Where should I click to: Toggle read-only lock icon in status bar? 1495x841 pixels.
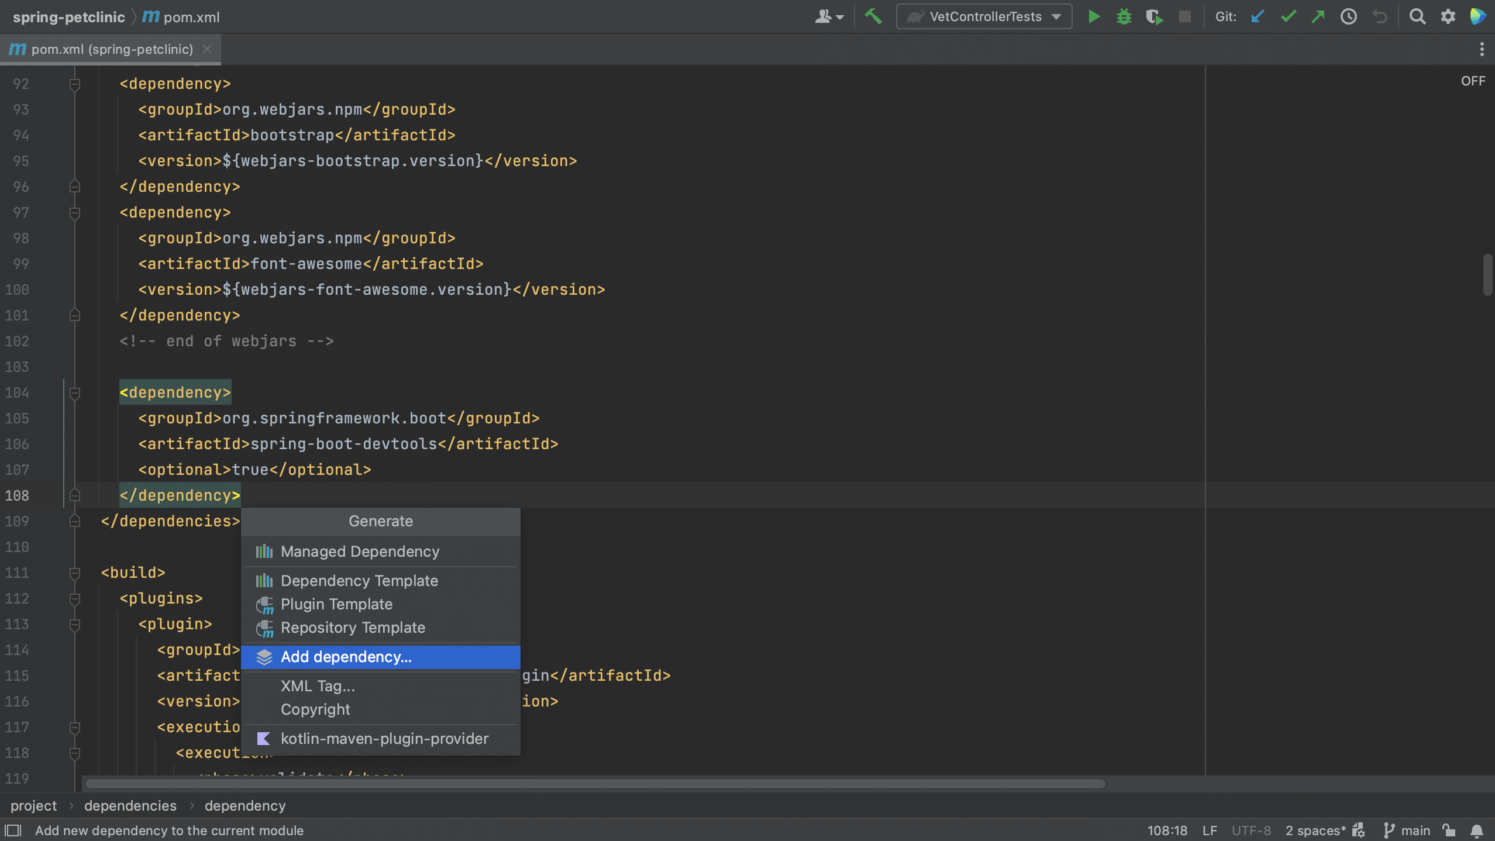pyautogui.click(x=1449, y=830)
